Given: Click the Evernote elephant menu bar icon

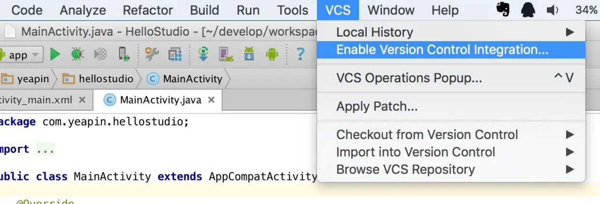Looking at the screenshot, I should tap(503, 10).
